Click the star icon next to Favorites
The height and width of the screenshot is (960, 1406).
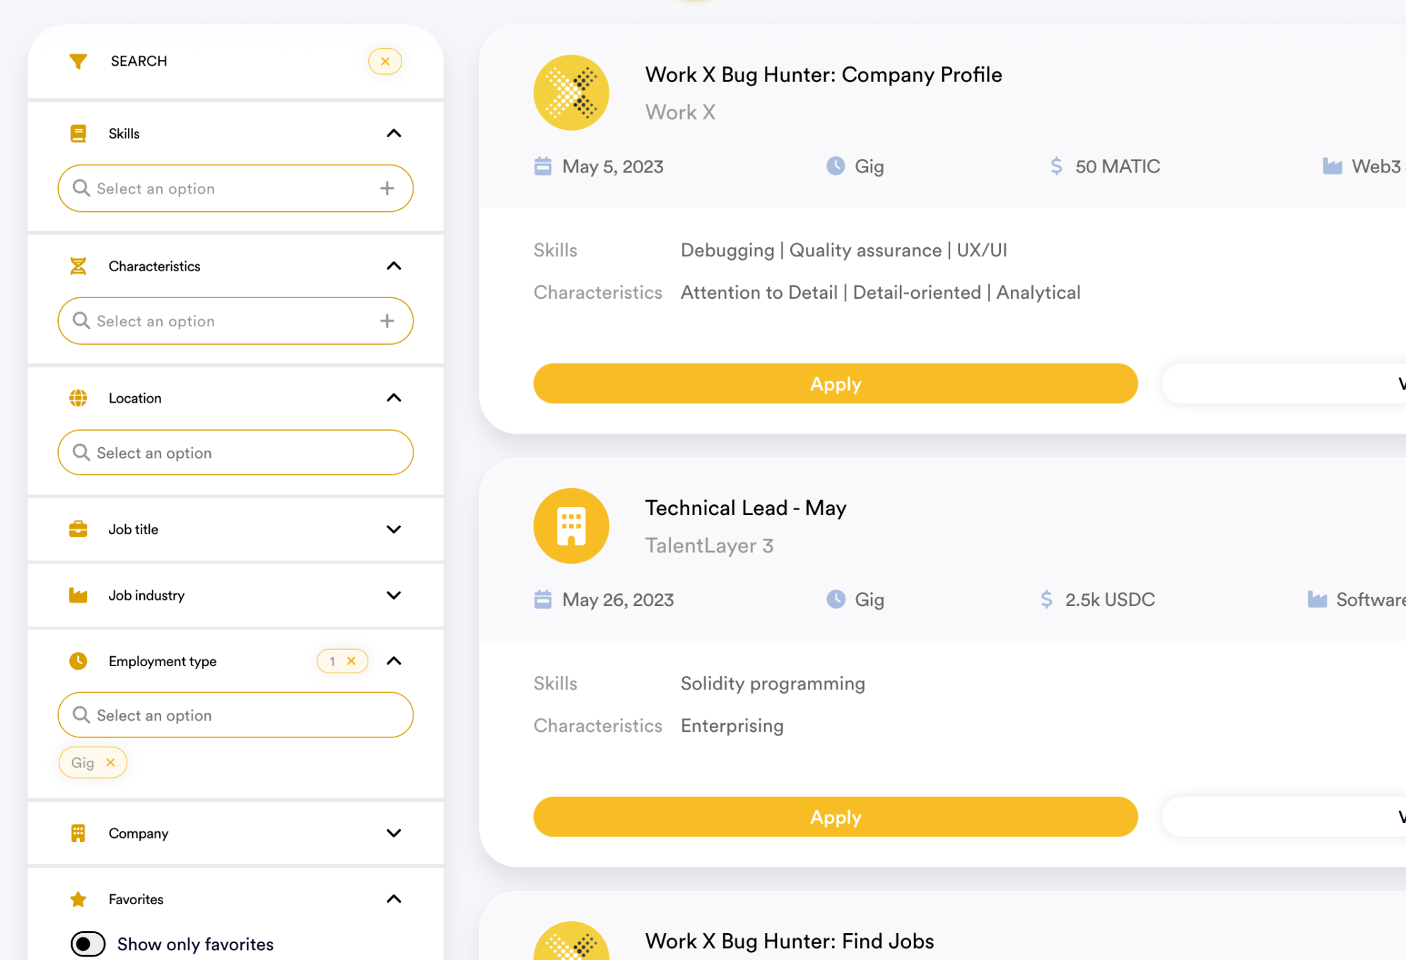pyautogui.click(x=78, y=899)
